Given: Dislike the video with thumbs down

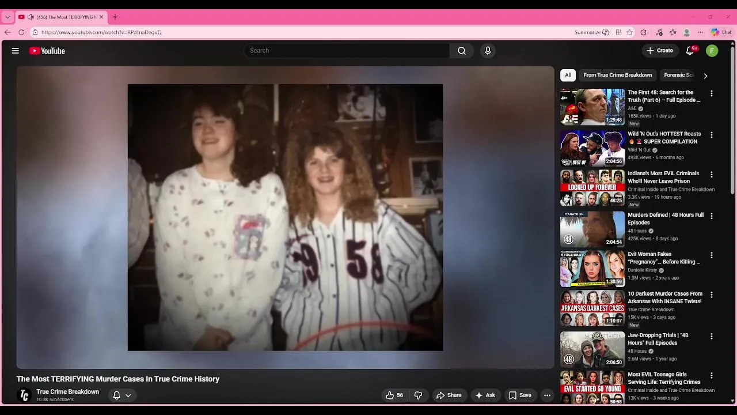Looking at the screenshot, I should pos(419,395).
